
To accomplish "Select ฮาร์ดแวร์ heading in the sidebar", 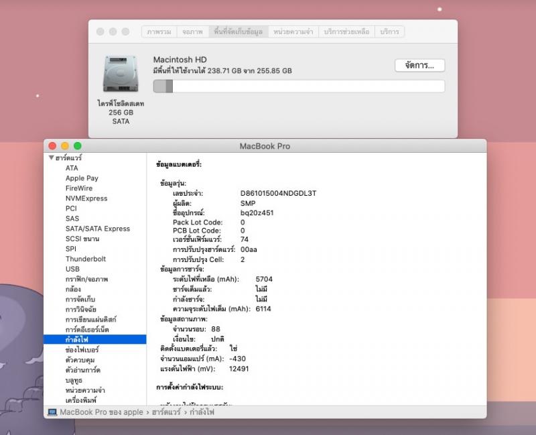I will (x=69, y=158).
